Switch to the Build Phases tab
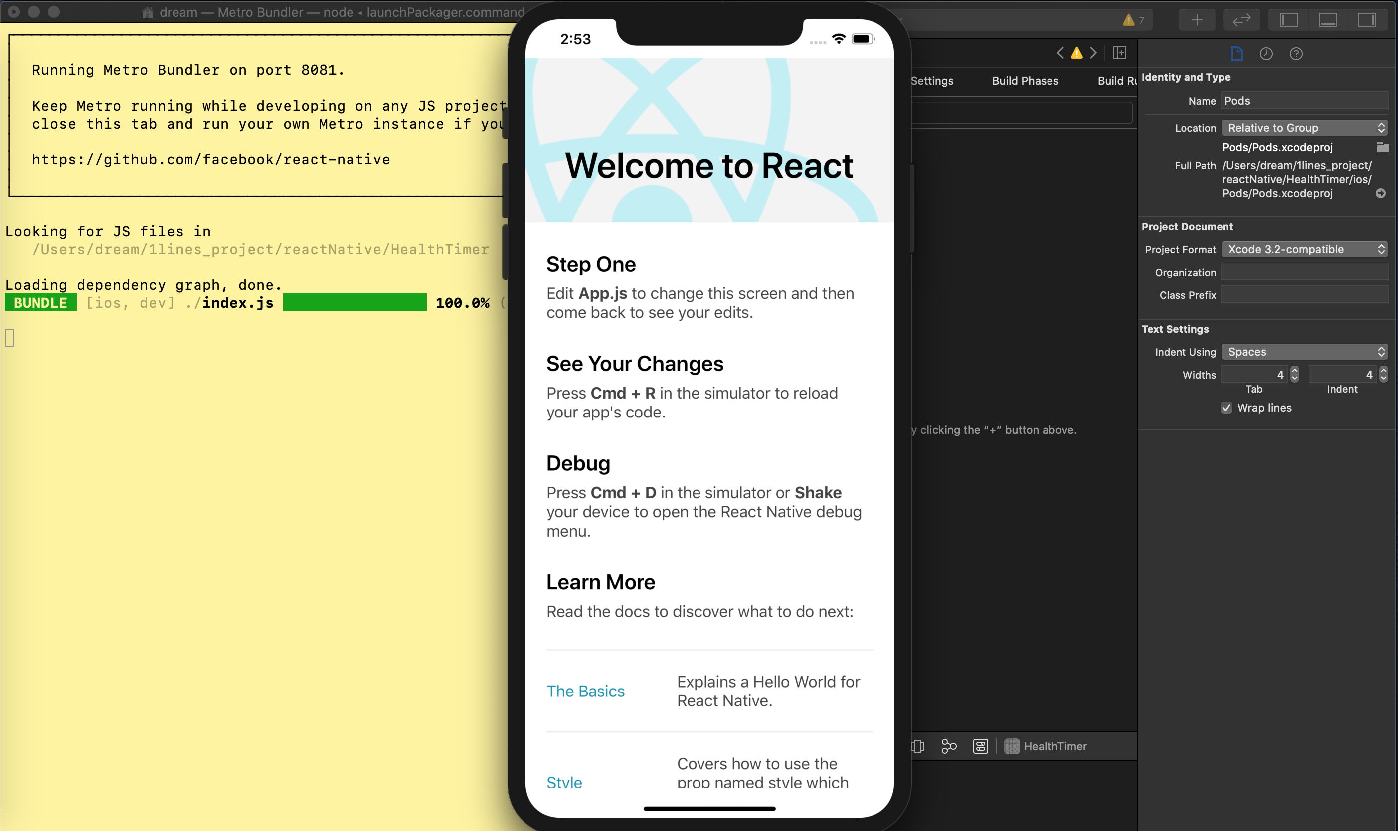 (x=1025, y=81)
